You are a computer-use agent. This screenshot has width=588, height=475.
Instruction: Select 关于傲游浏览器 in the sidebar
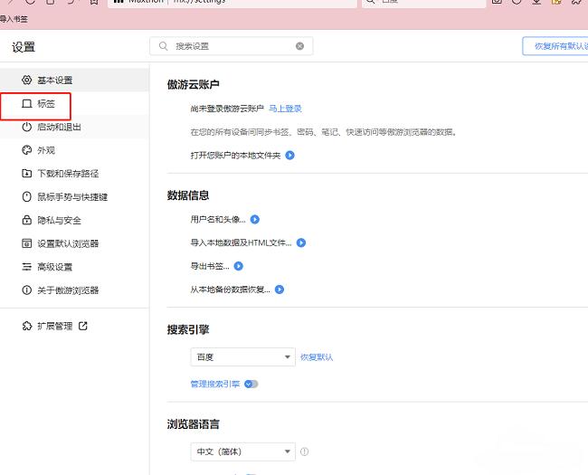pyautogui.click(x=68, y=290)
